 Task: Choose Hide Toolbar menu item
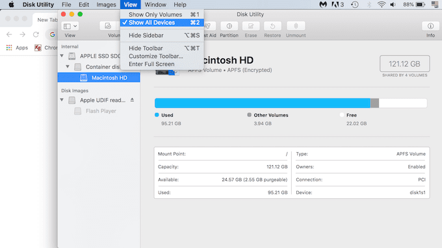pos(162,49)
